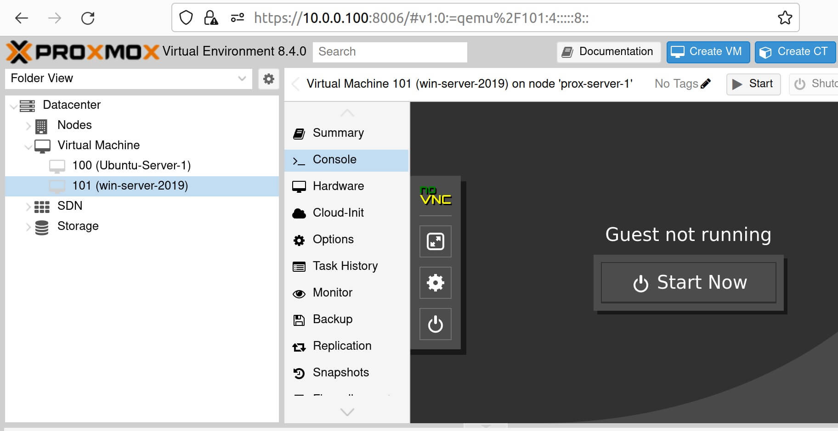Open the tree view settings gear

tap(269, 79)
